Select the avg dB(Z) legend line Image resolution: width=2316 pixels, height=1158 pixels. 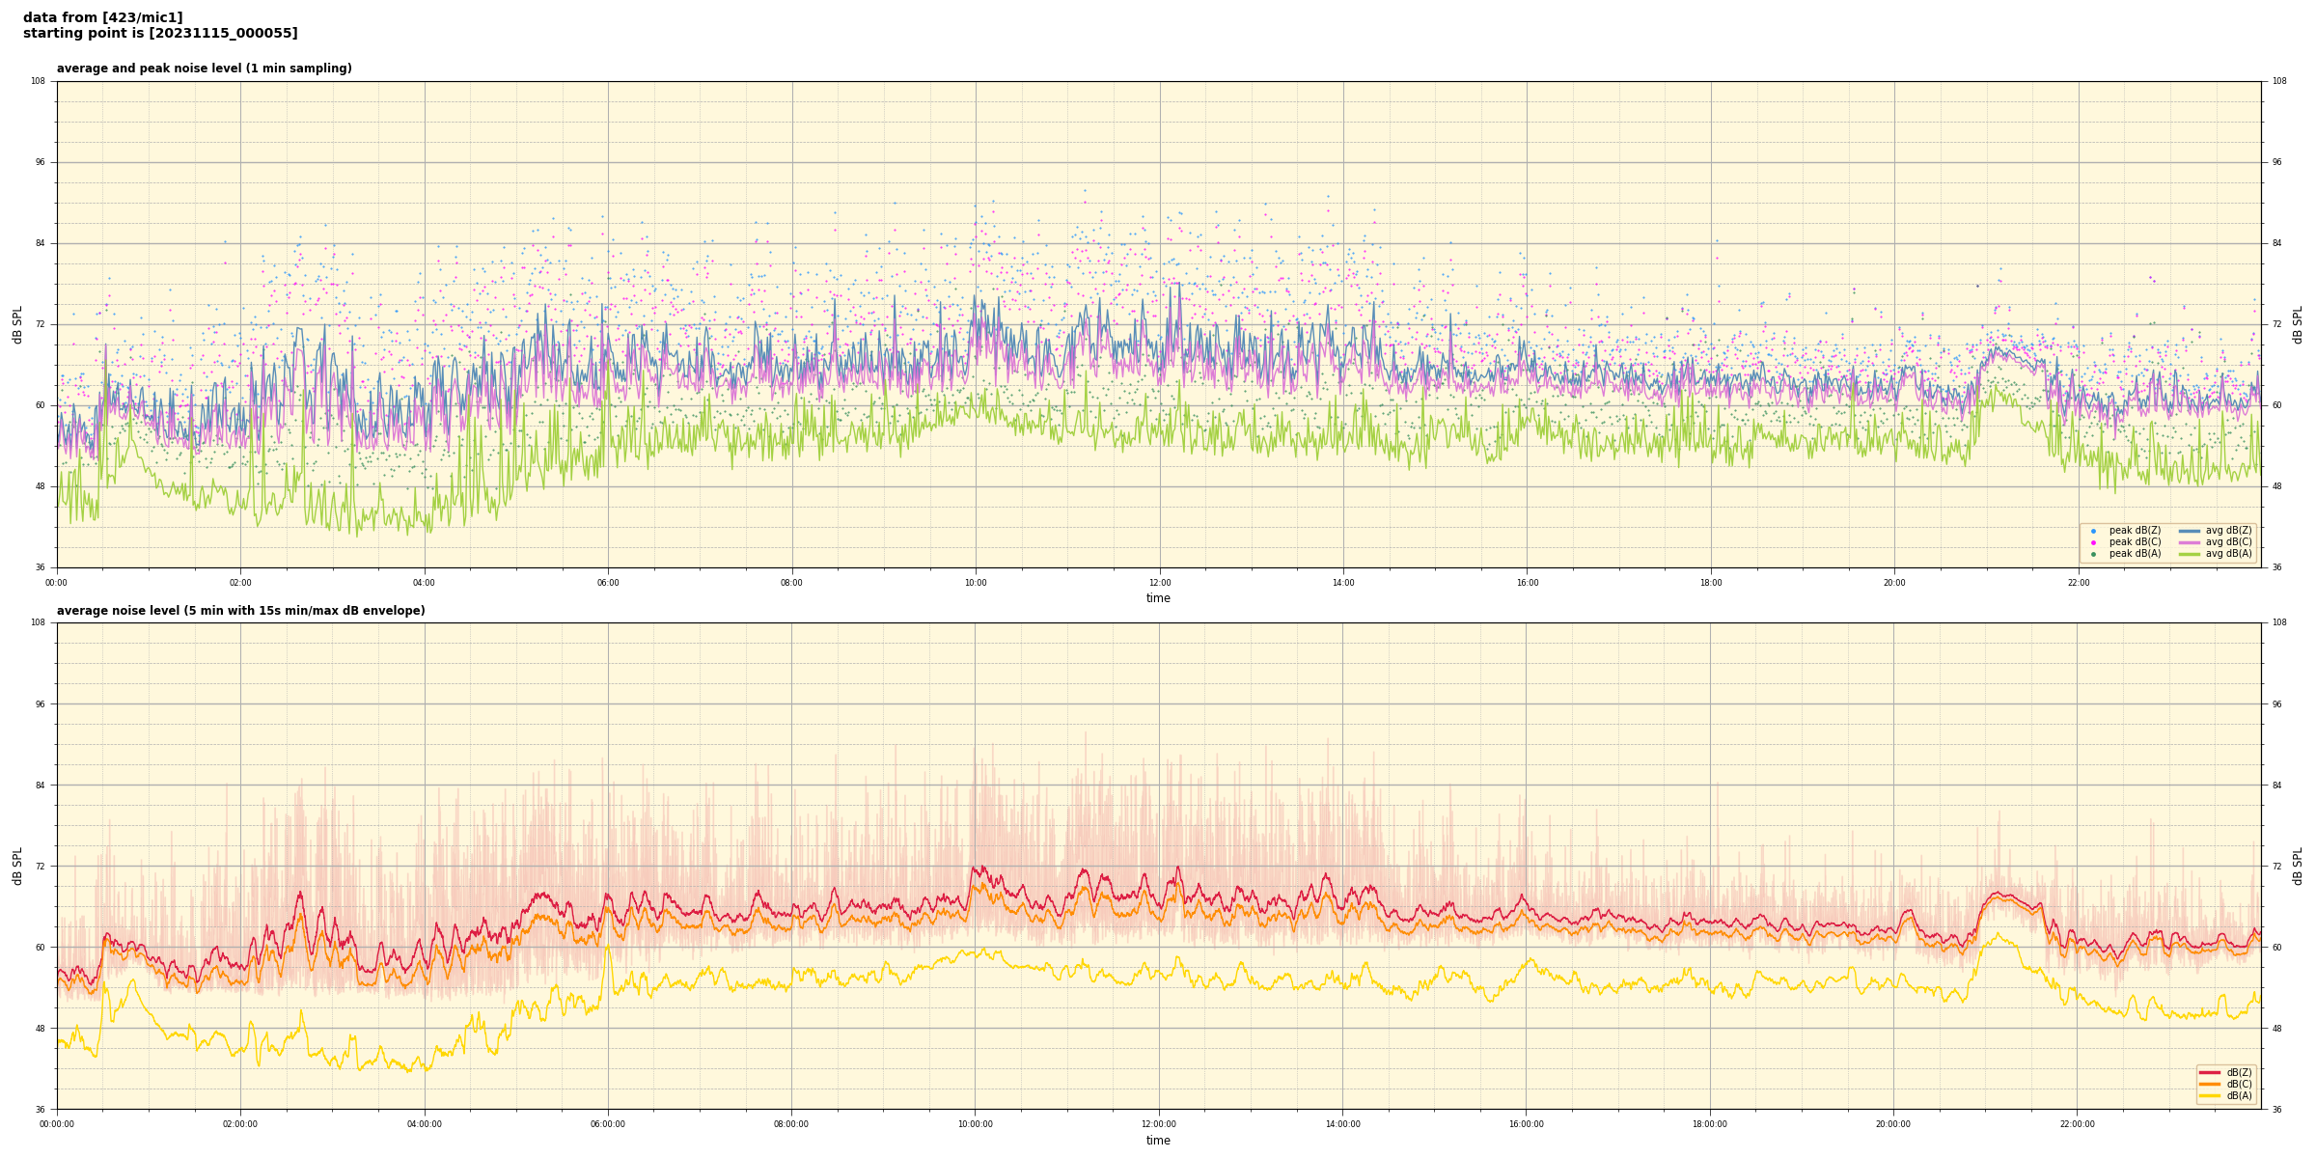pos(2190,531)
